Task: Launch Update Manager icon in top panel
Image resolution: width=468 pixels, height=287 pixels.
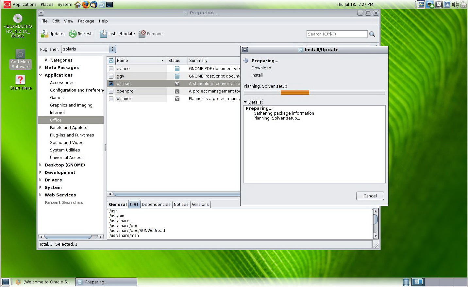Action: (x=102, y=5)
